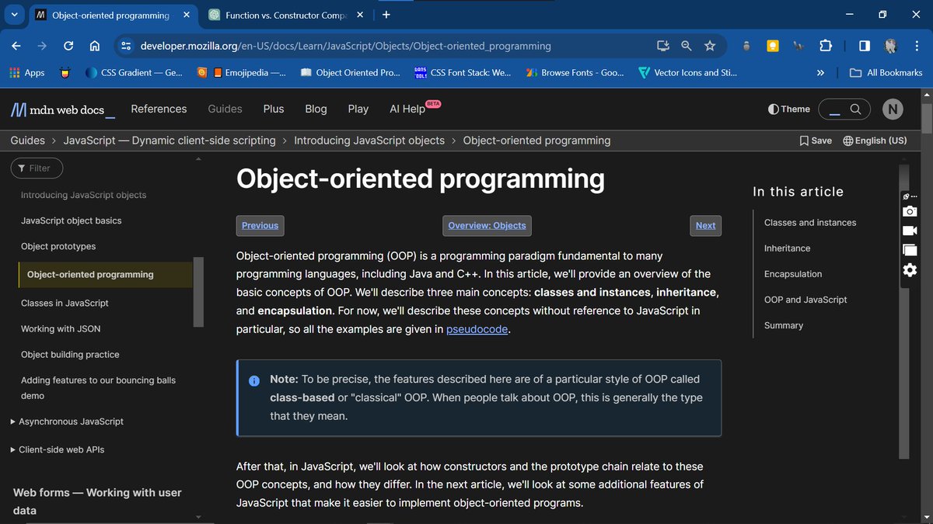Open the English (US) language selector
This screenshot has width=933, height=524.
[875, 141]
